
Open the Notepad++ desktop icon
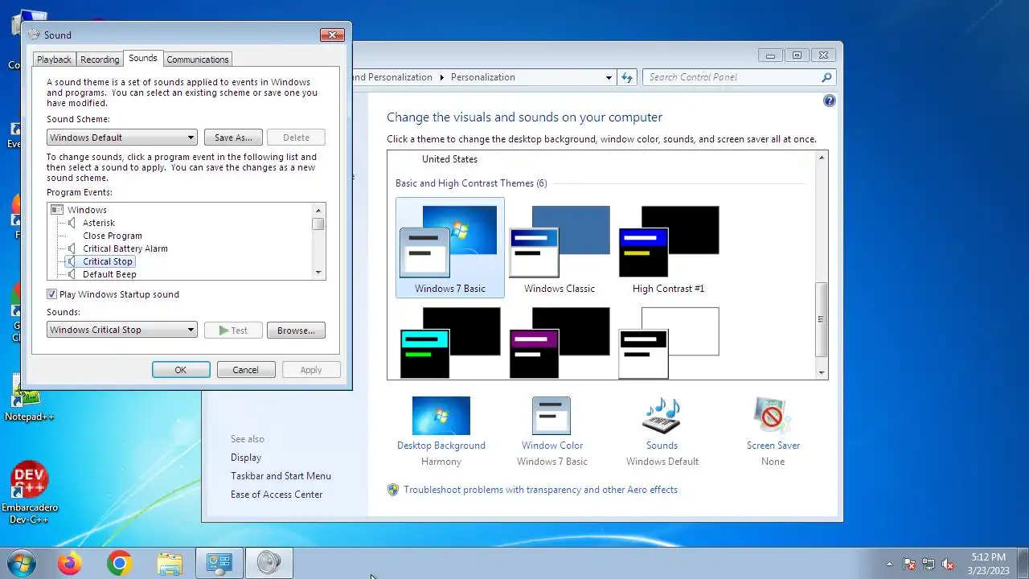29,398
